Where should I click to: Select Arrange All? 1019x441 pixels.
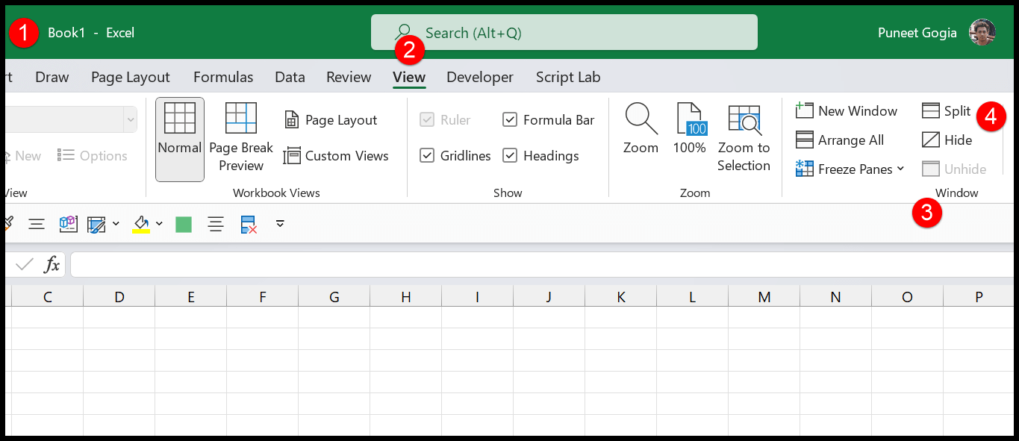pyautogui.click(x=841, y=140)
